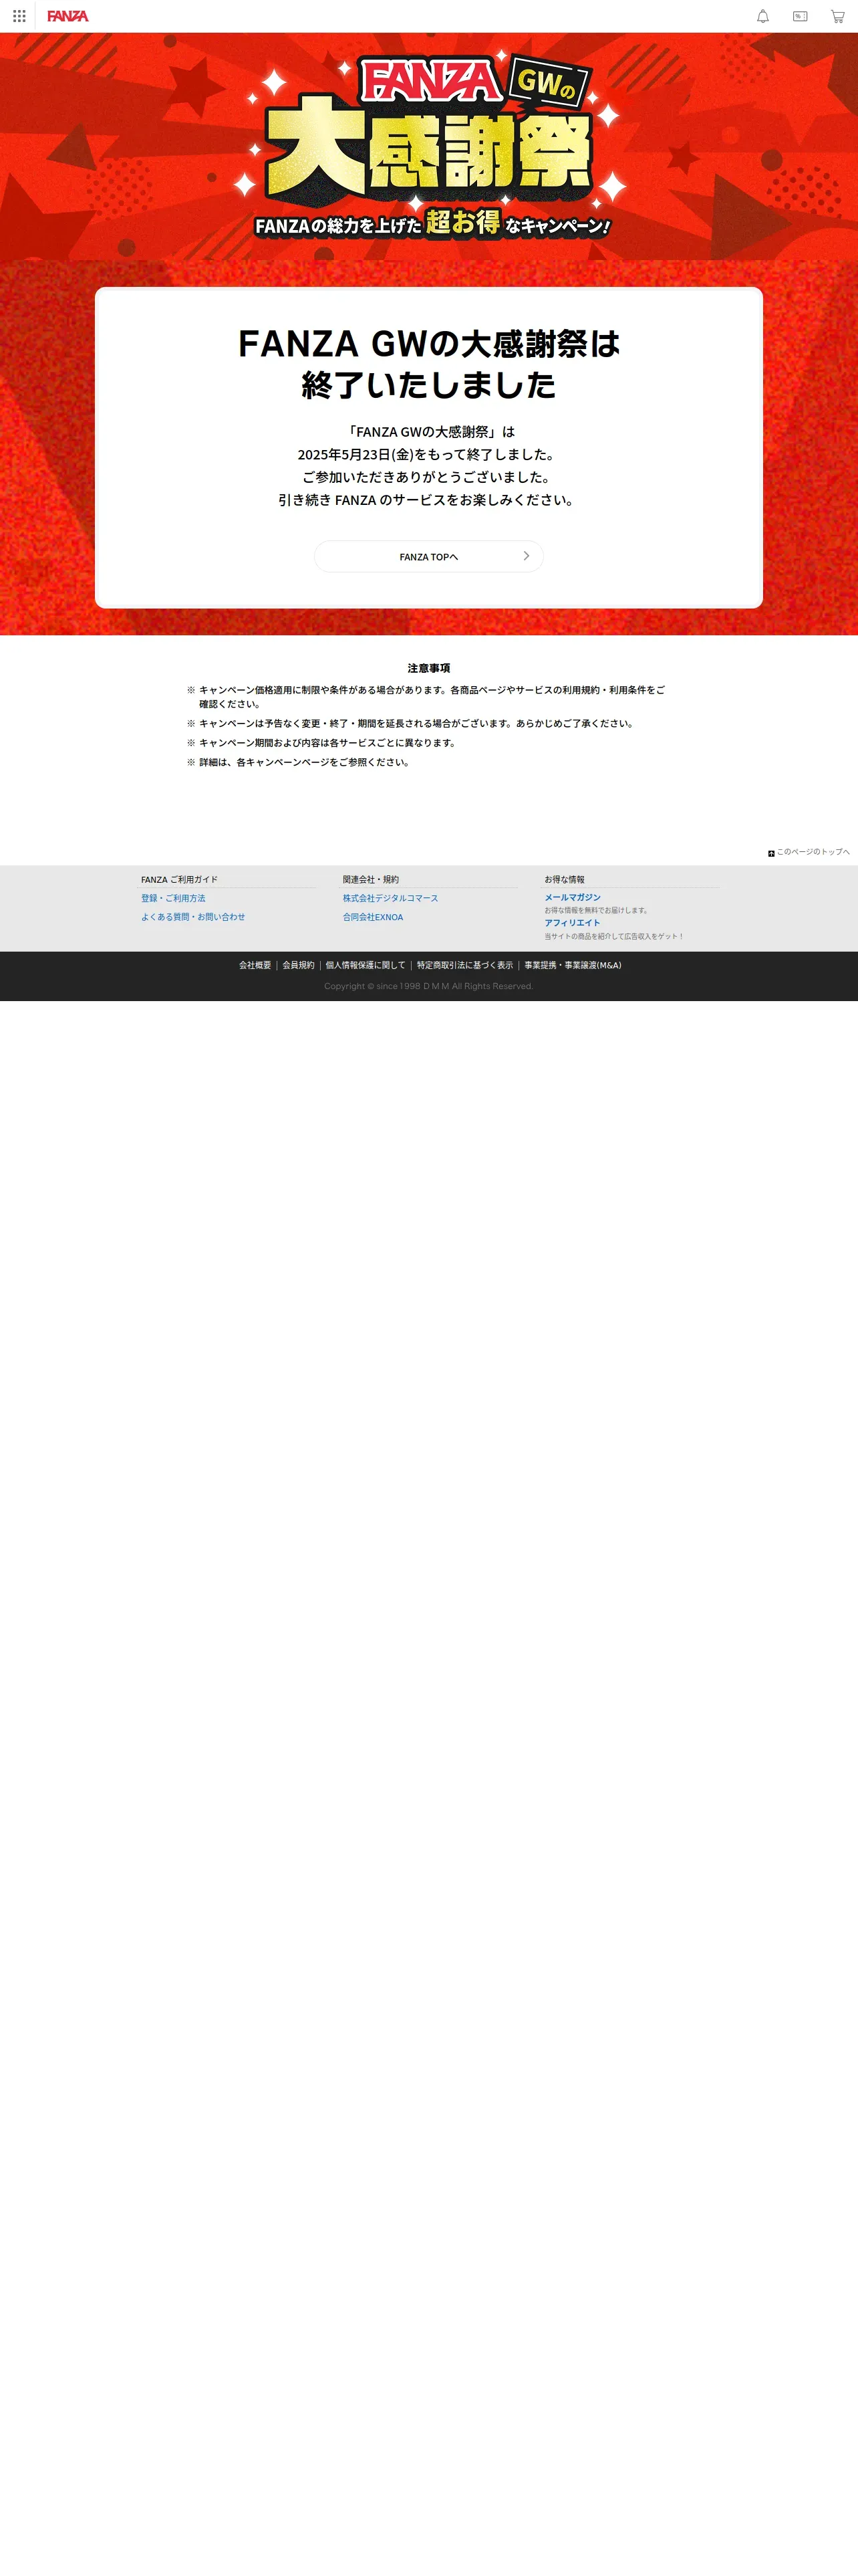Image resolution: width=858 pixels, height=2576 pixels.
Task: Open the grid apps menu icon
Action: pos(19,16)
